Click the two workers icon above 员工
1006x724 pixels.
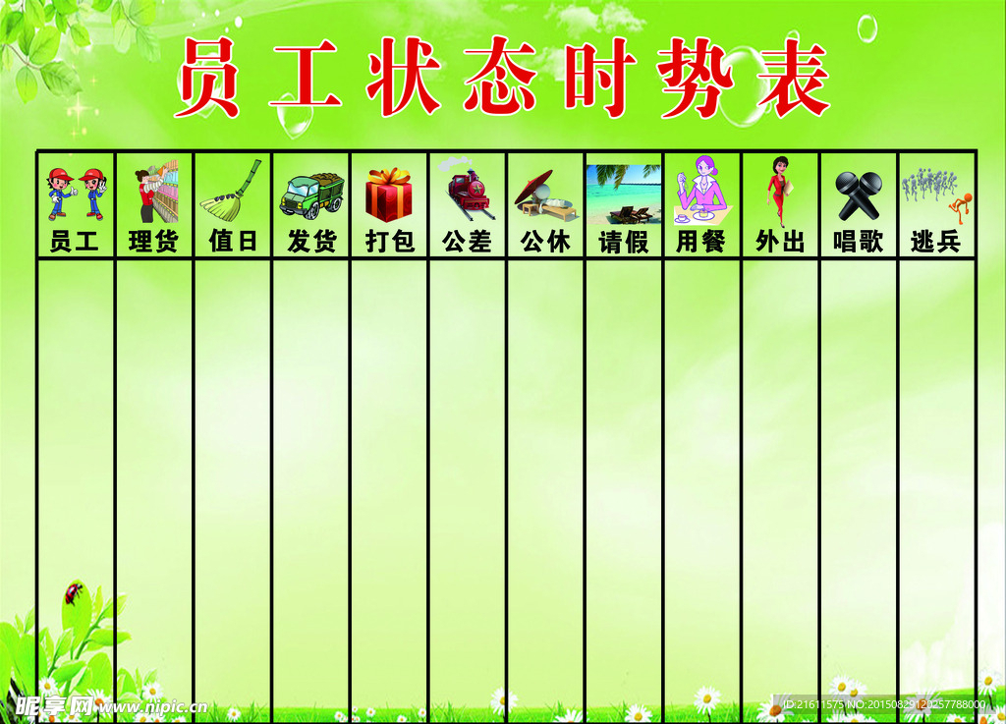pos(76,194)
